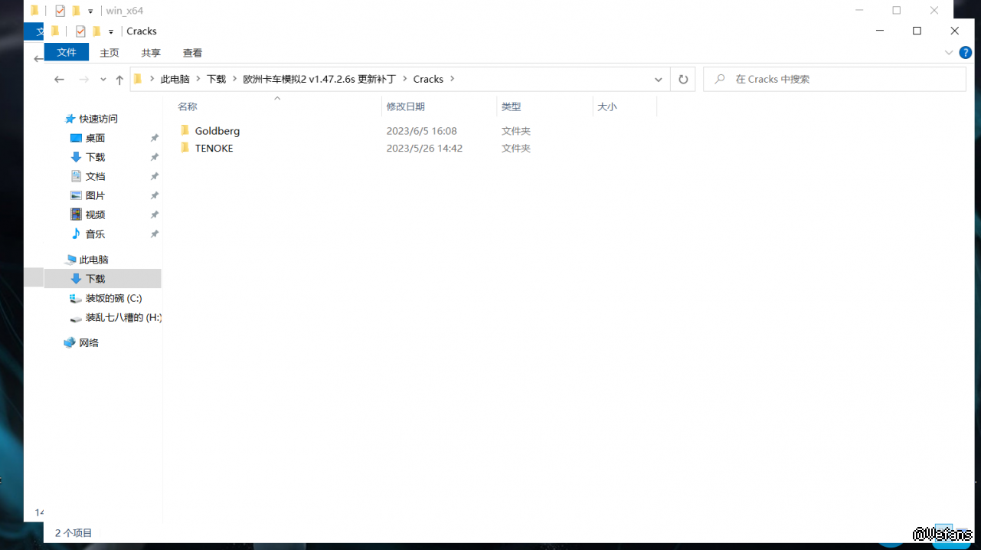Click date 2023/5/26 14:42

[424, 148]
